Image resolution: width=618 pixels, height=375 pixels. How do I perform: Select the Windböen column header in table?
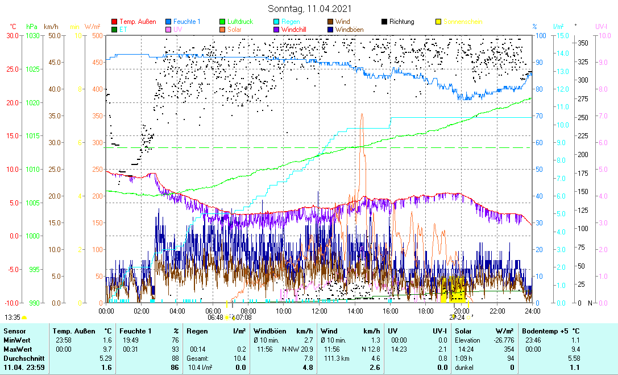[269, 331]
